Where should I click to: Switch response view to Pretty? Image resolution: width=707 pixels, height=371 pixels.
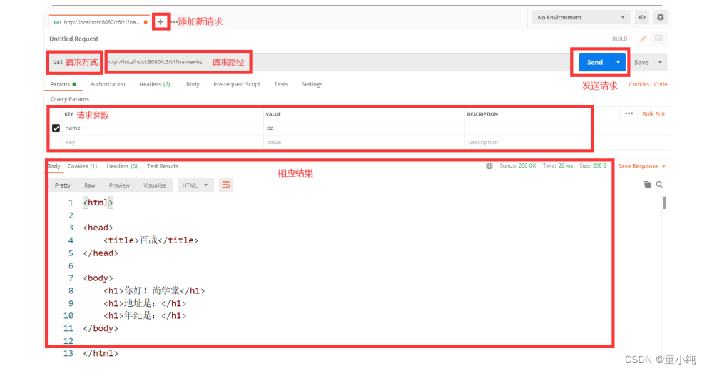(63, 185)
